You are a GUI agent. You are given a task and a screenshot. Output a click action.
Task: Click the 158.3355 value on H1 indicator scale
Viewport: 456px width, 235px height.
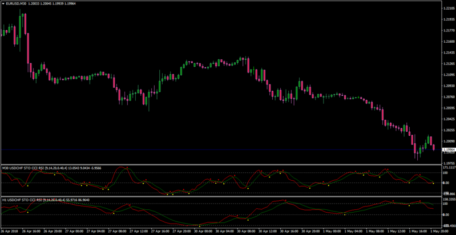click(x=449, y=200)
